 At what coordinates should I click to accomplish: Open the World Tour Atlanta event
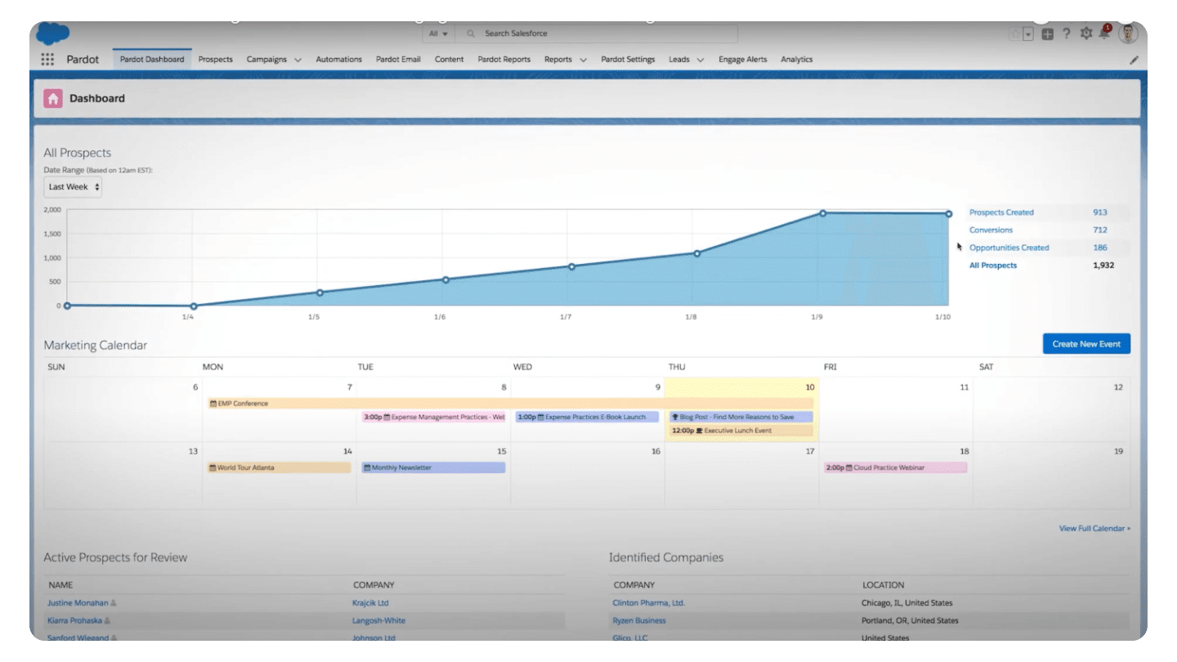tap(279, 468)
